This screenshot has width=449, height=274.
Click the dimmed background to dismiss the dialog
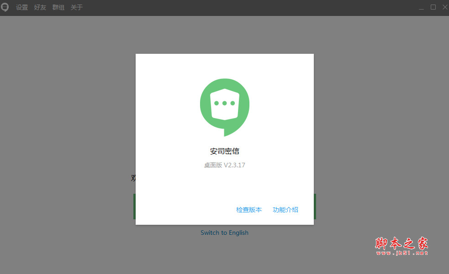point(69,137)
